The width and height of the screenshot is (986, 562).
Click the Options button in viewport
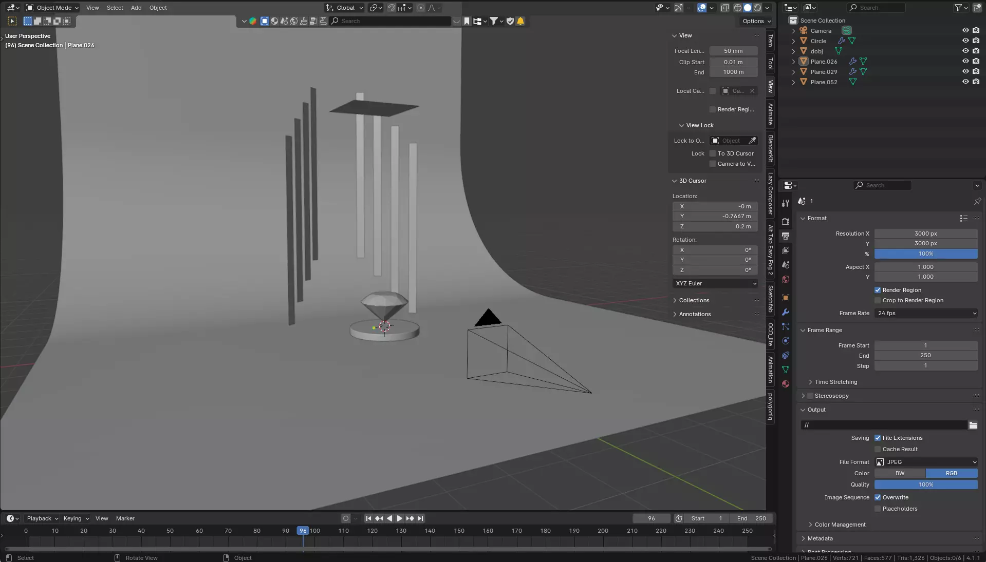click(x=756, y=21)
